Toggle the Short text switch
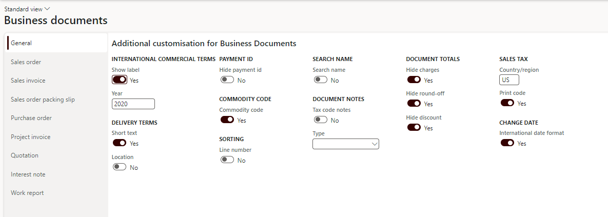Viewport: 608px width, 217px height. 120,143
